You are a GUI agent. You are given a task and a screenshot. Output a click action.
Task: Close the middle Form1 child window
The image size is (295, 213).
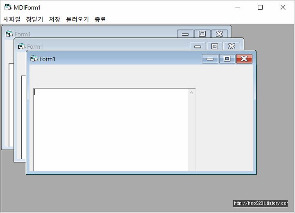(x=232, y=46)
